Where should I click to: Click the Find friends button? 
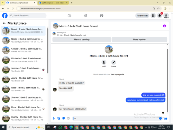click(x=142, y=16)
